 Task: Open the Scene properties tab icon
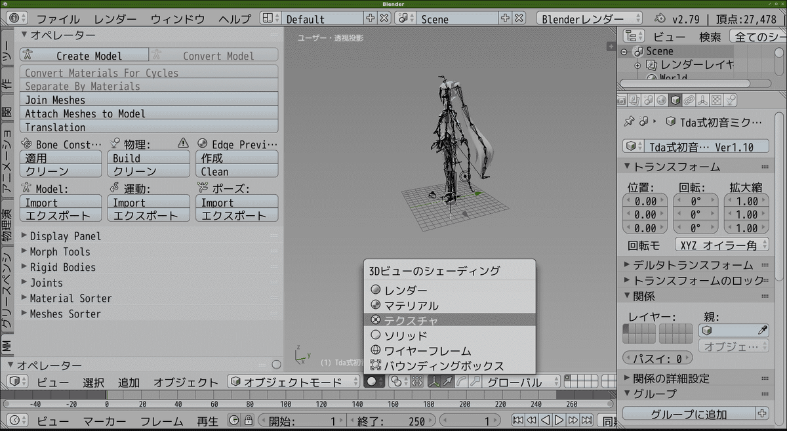(648, 100)
